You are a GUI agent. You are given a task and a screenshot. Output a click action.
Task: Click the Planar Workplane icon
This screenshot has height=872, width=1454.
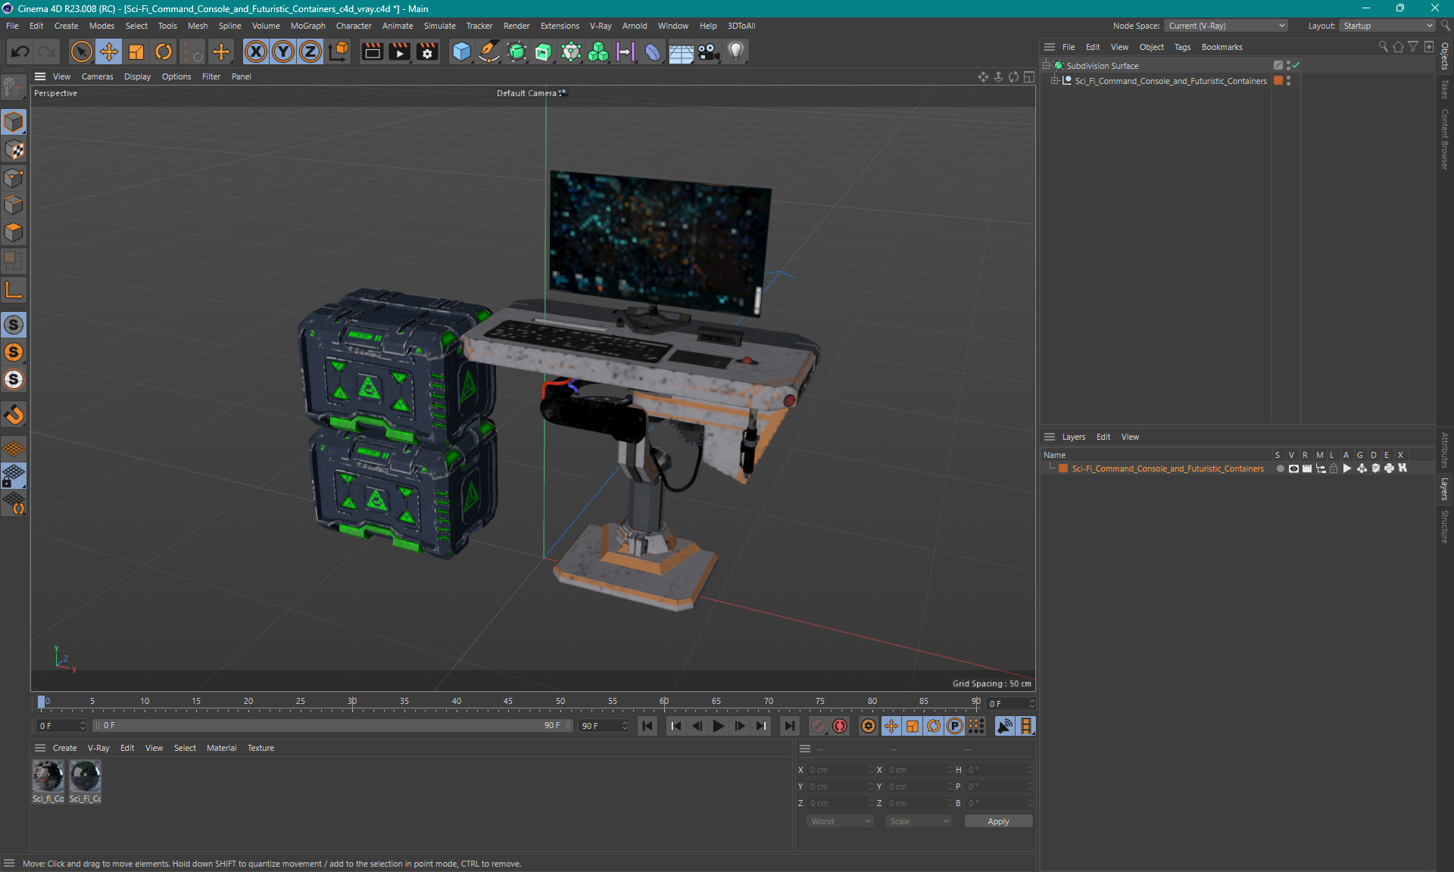pyautogui.click(x=14, y=503)
